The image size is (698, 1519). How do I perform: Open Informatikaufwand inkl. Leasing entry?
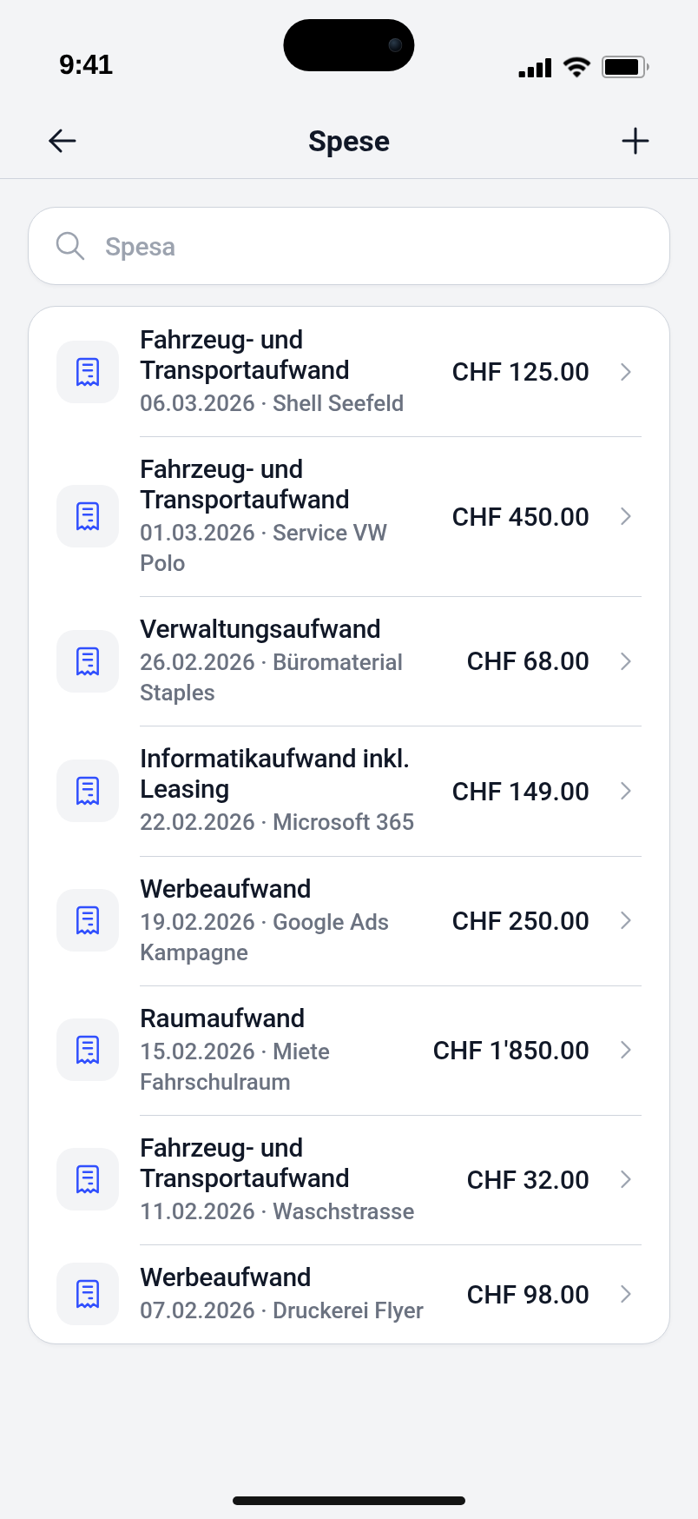[x=349, y=791]
